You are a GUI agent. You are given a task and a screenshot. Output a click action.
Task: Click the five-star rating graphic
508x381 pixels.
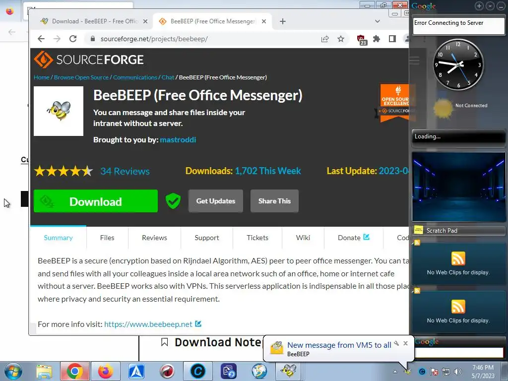pyautogui.click(x=63, y=171)
